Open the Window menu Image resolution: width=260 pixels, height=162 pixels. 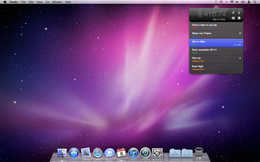coord(57,2)
